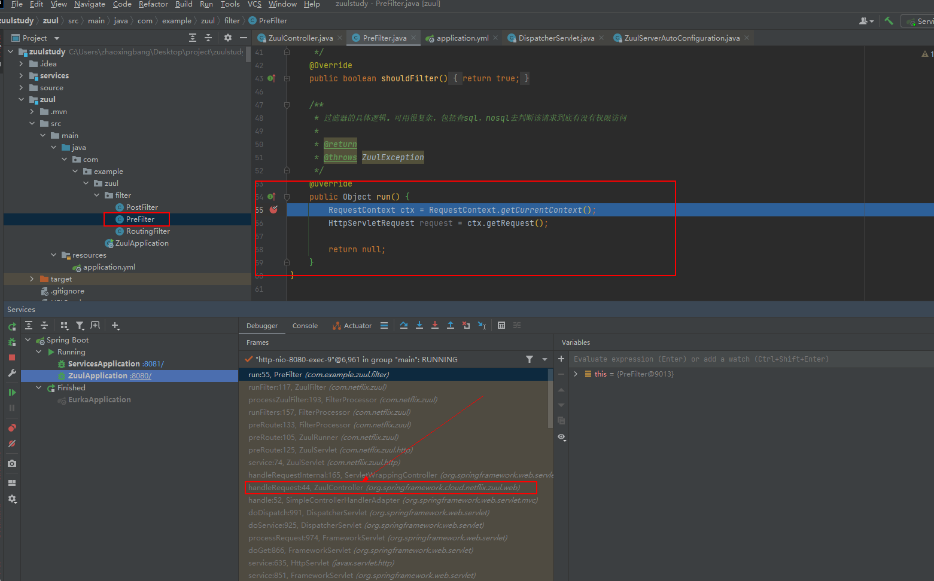Click the Build hammer icon

click(x=889, y=21)
